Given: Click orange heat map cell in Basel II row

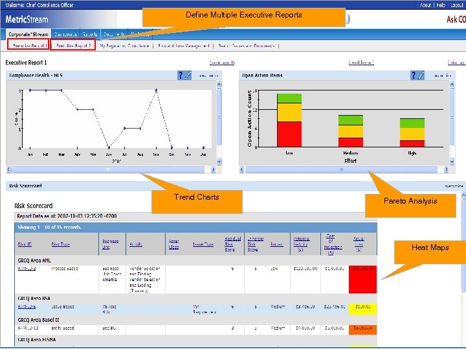Looking at the screenshot, I should (x=362, y=330).
